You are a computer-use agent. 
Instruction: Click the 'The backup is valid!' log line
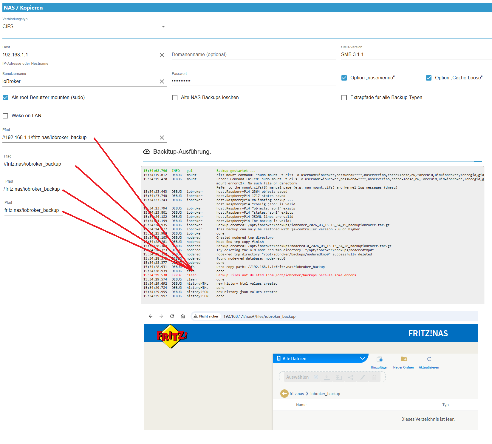[x=254, y=221]
